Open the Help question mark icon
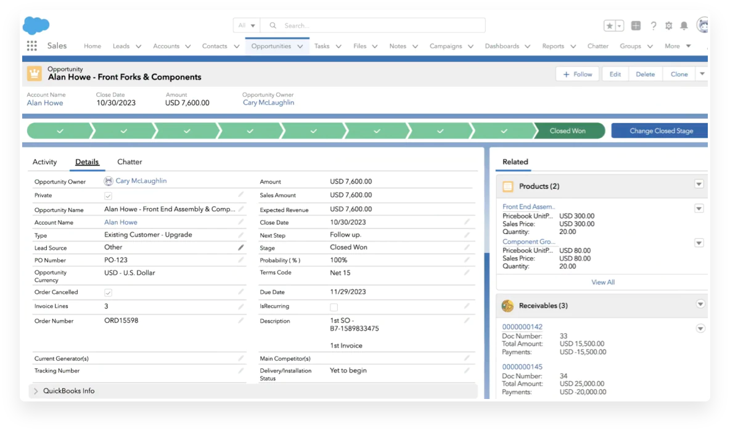This screenshot has width=730, height=431. point(654,26)
